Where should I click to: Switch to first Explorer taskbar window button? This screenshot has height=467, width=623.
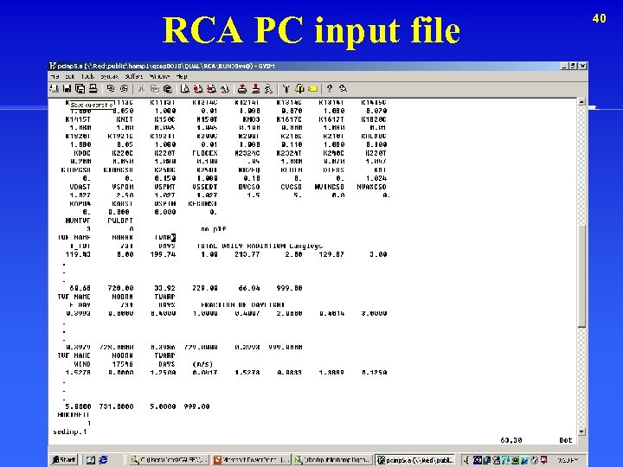click(170, 460)
